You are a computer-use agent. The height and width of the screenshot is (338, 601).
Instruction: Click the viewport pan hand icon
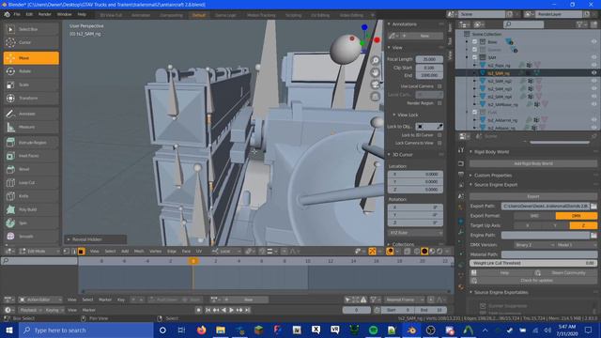[x=376, y=72]
